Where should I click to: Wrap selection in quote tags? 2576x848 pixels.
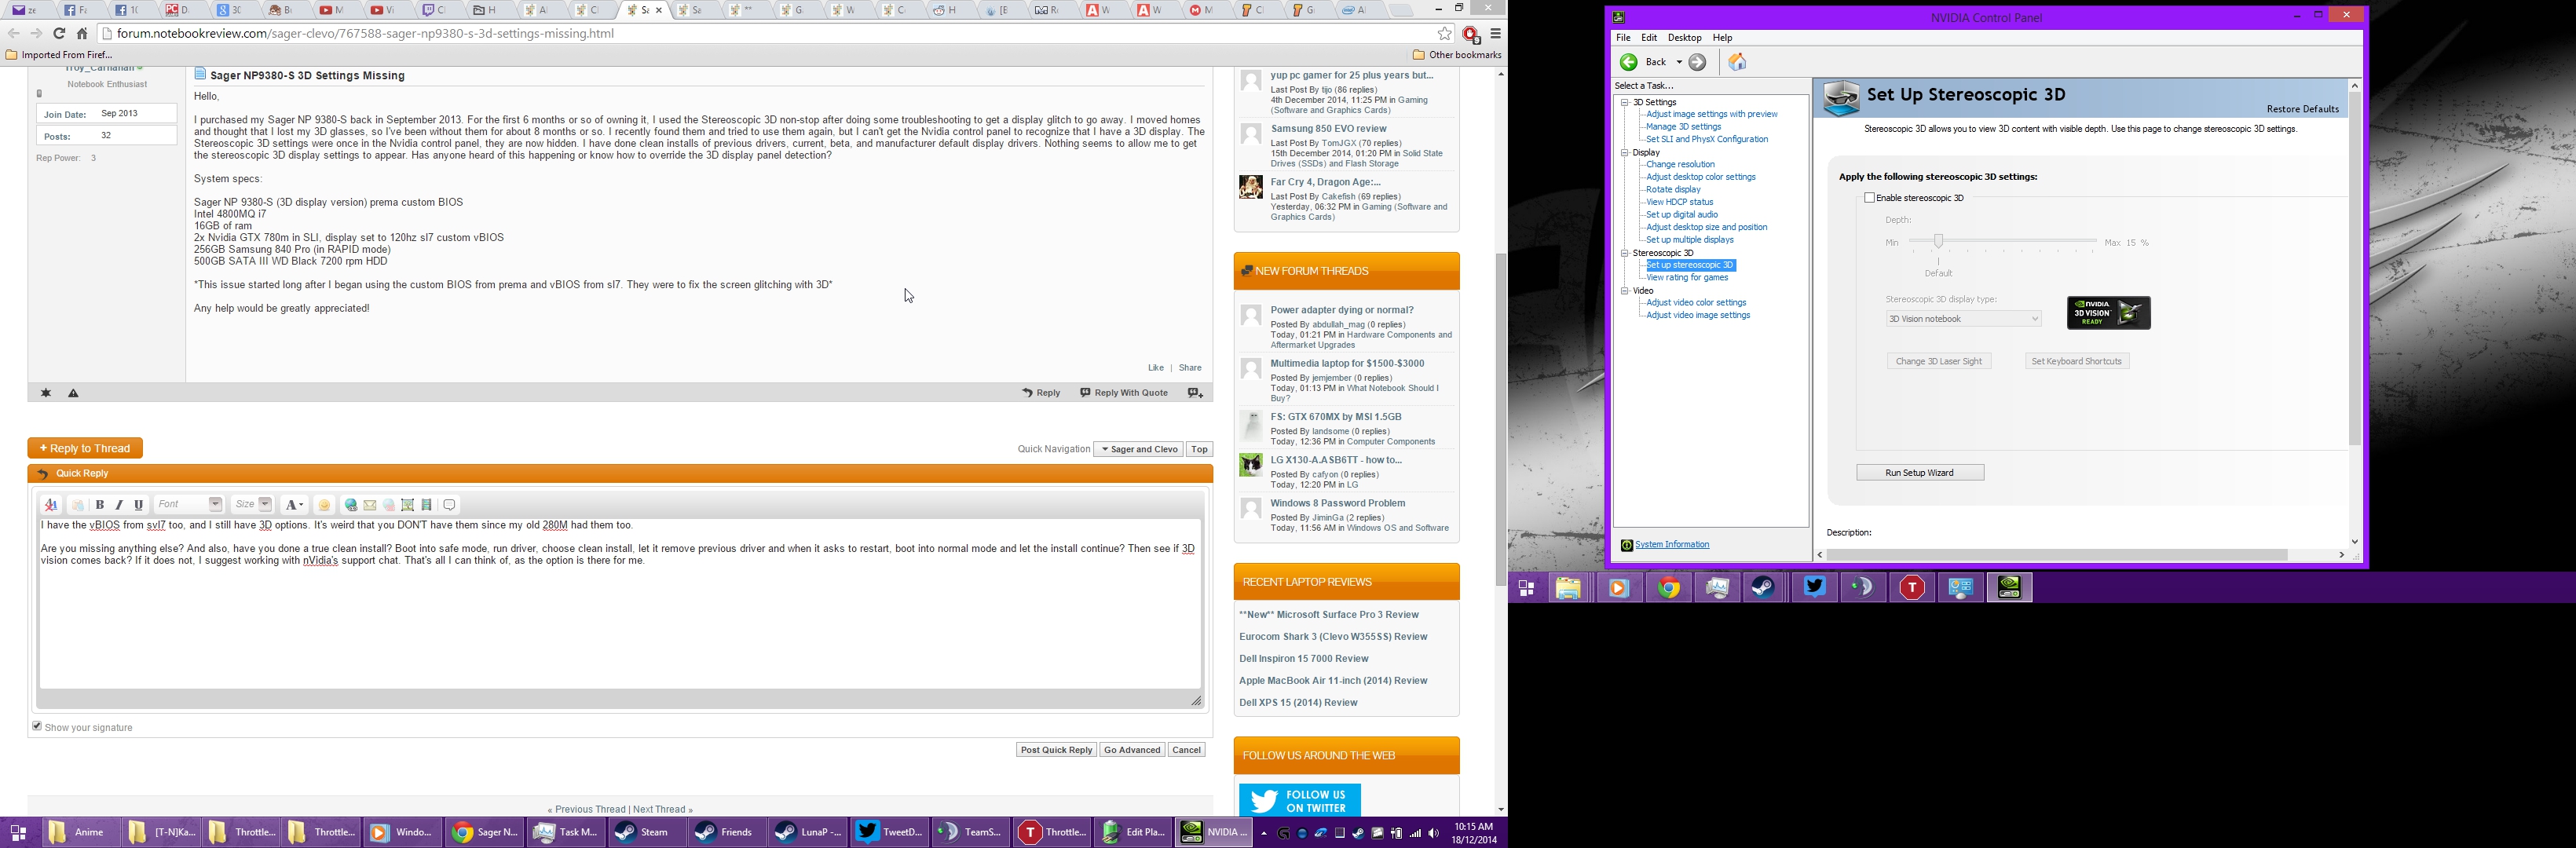pos(450,505)
